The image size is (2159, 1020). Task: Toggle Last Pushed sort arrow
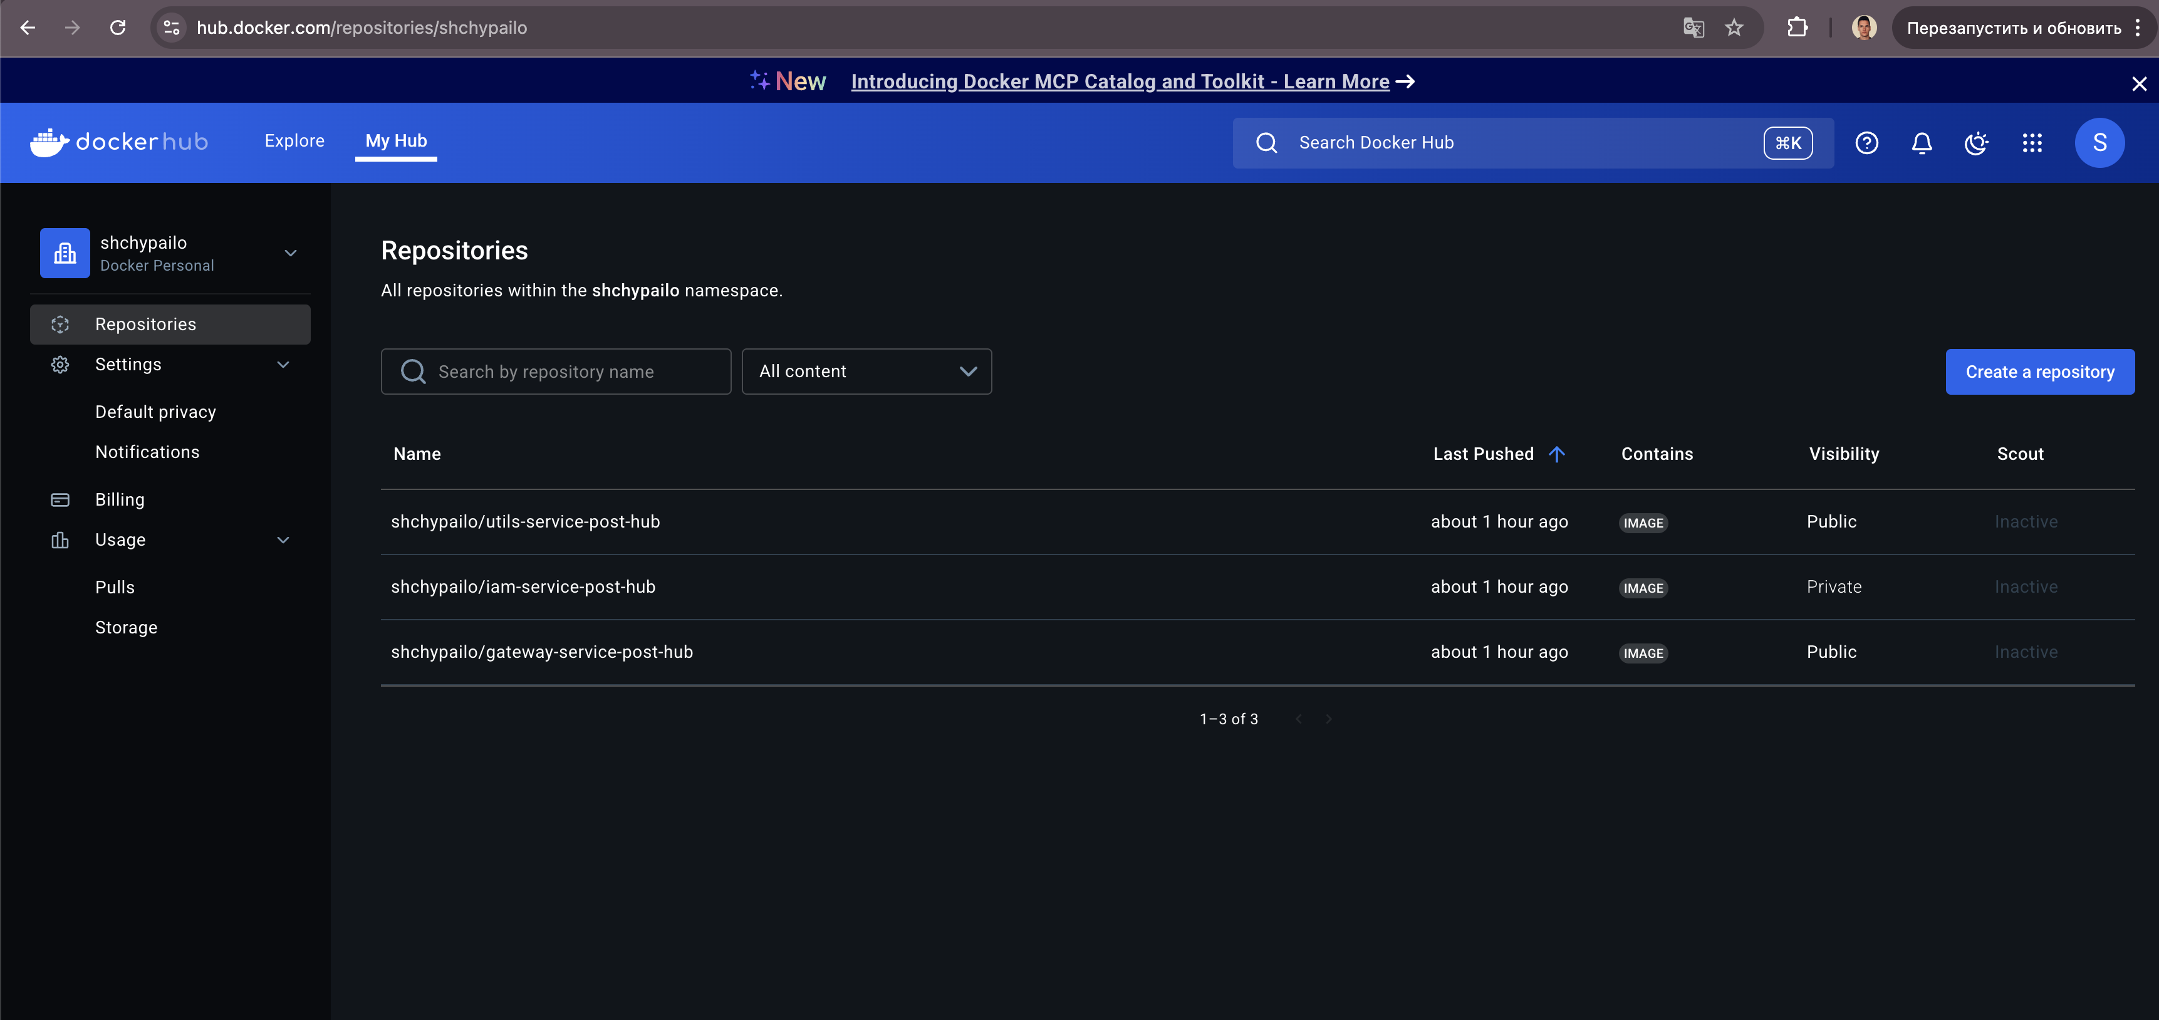(1556, 454)
